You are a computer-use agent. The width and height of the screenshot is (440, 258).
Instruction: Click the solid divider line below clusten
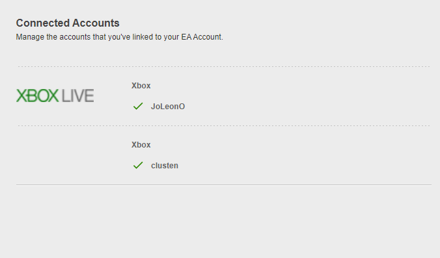[224, 185]
